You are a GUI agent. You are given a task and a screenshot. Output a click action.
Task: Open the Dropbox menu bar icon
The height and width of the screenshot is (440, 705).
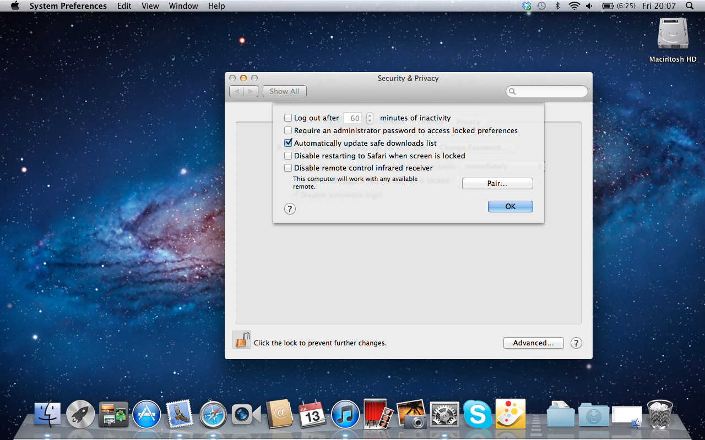click(526, 5)
